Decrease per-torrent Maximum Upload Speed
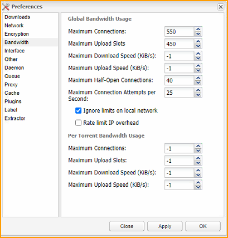This screenshot has width=228, height=238. point(198,187)
